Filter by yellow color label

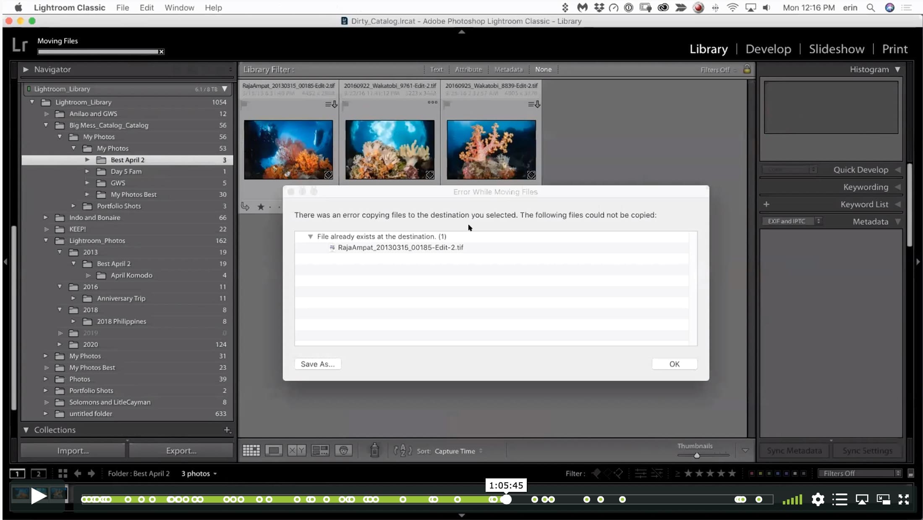pos(761,474)
